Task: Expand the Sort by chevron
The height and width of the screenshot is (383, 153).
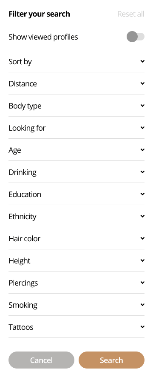Action: point(142,61)
